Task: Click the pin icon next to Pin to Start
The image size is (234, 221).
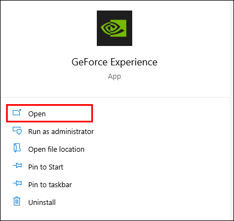Action: click(x=17, y=165)
